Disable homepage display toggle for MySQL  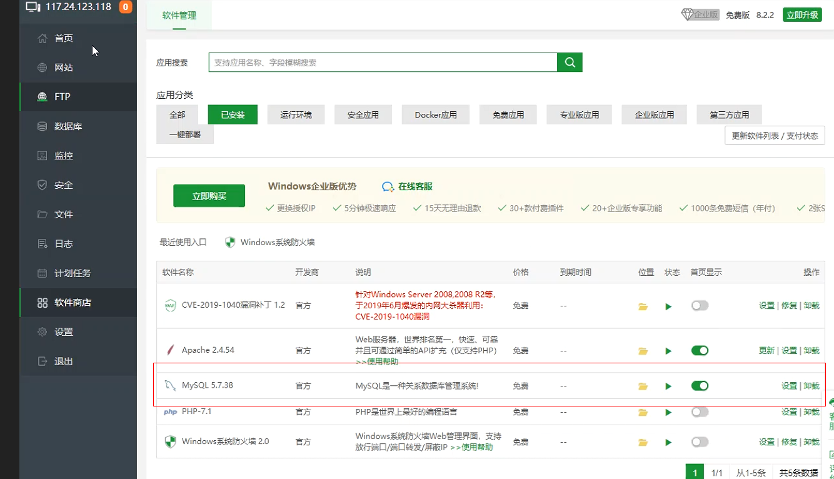(x=700, y=386)
